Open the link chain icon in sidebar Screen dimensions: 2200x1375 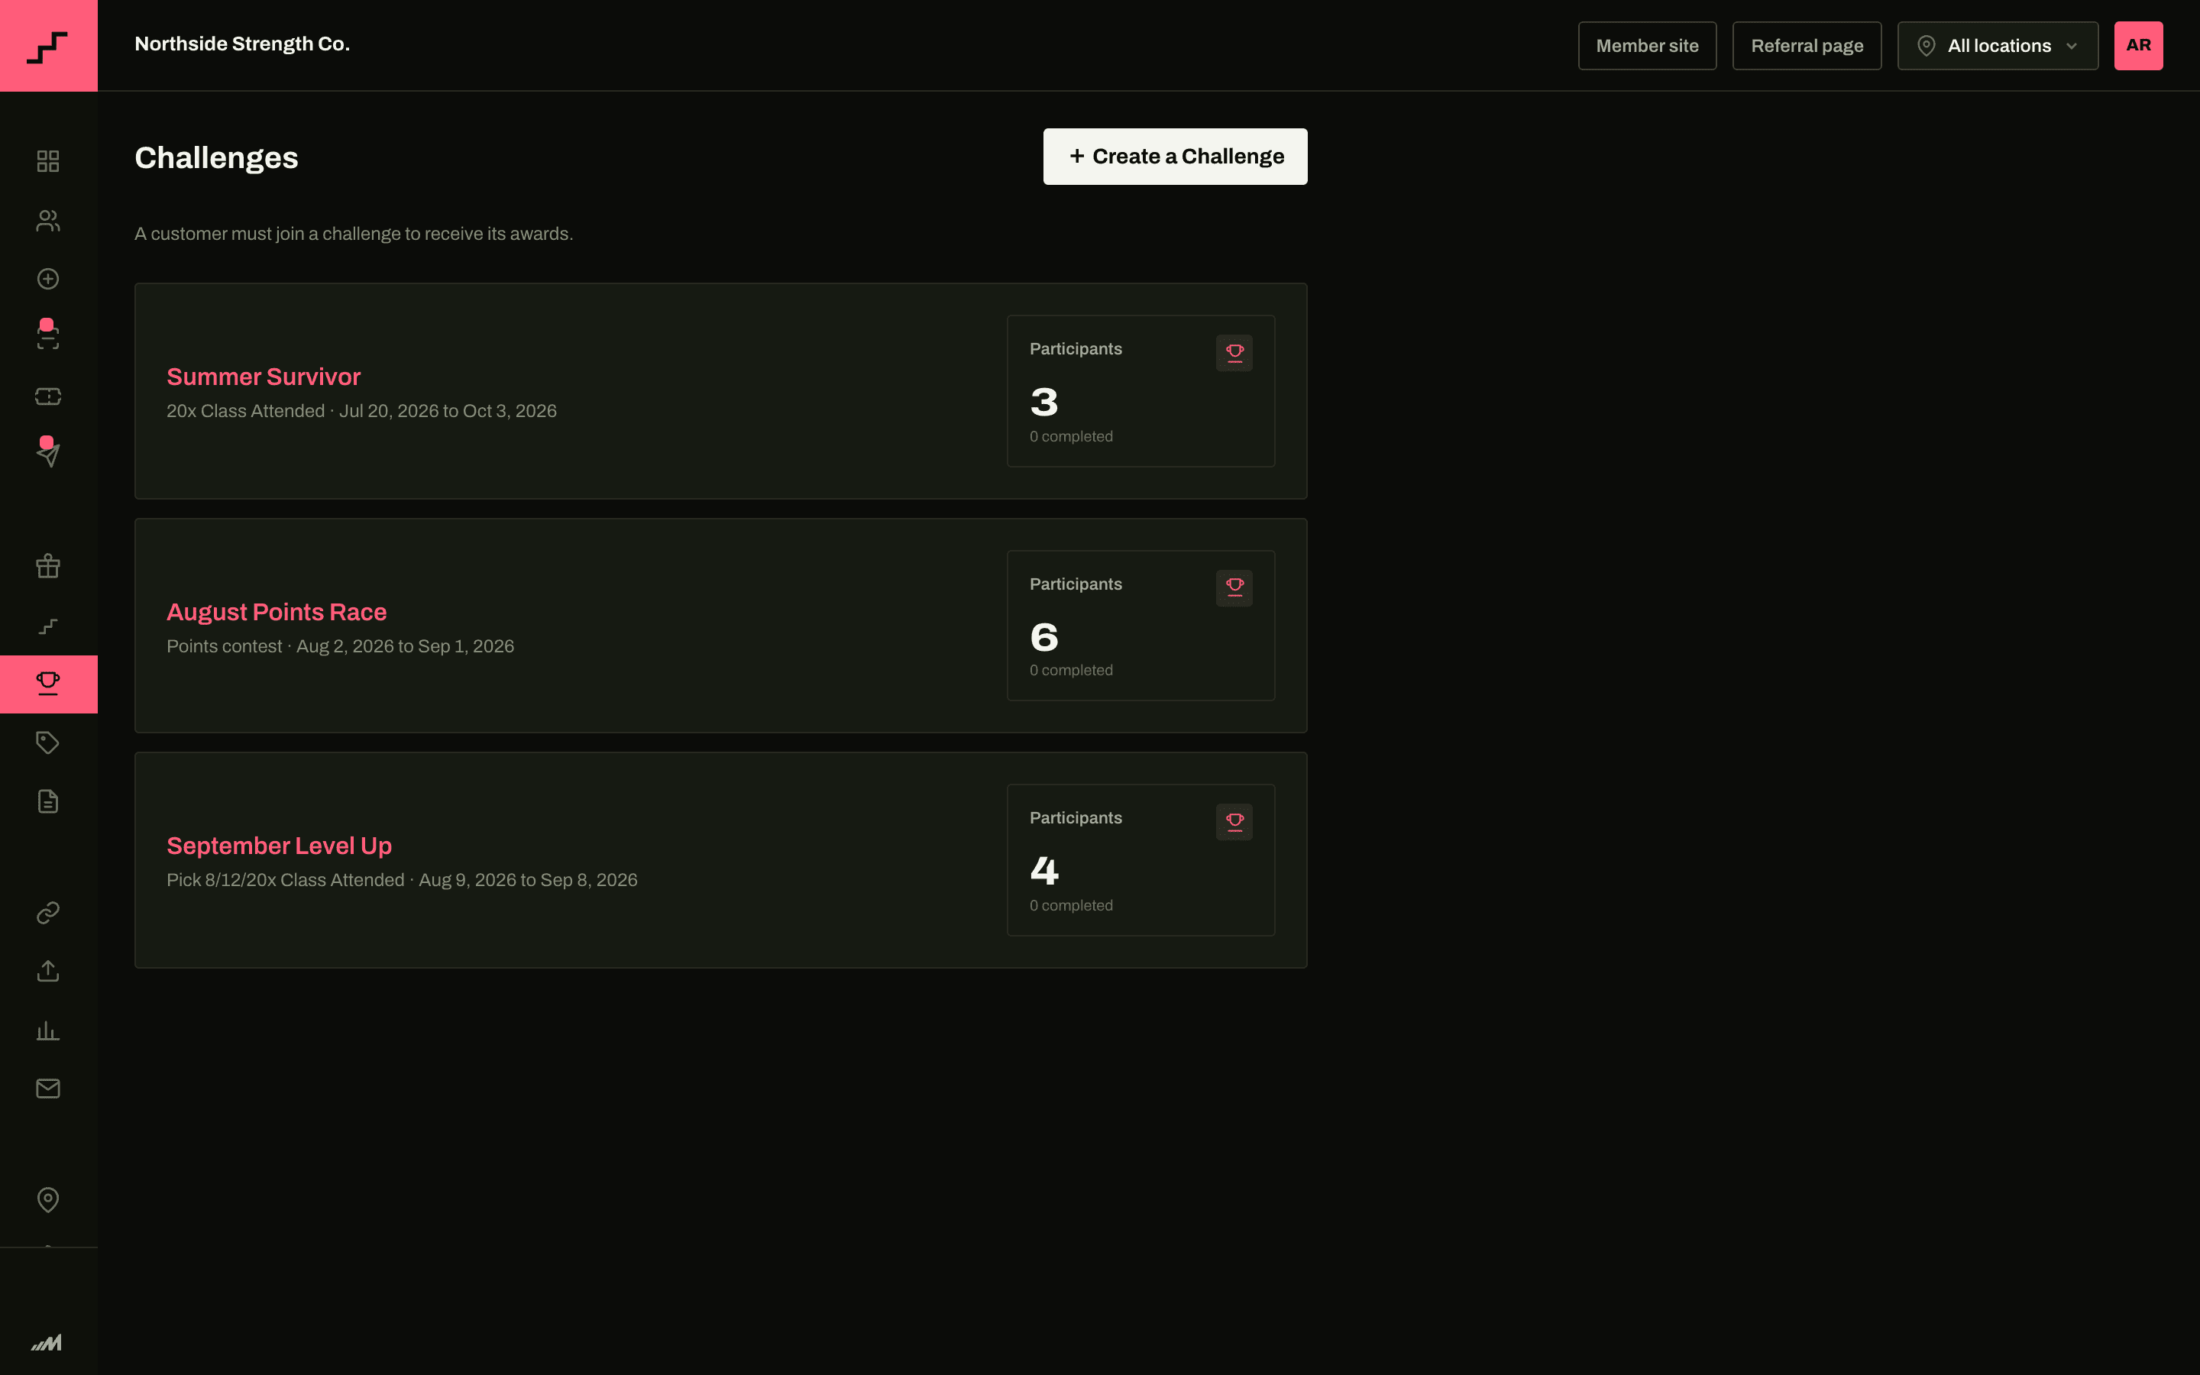pyautogui.click(x=48, y=912)
